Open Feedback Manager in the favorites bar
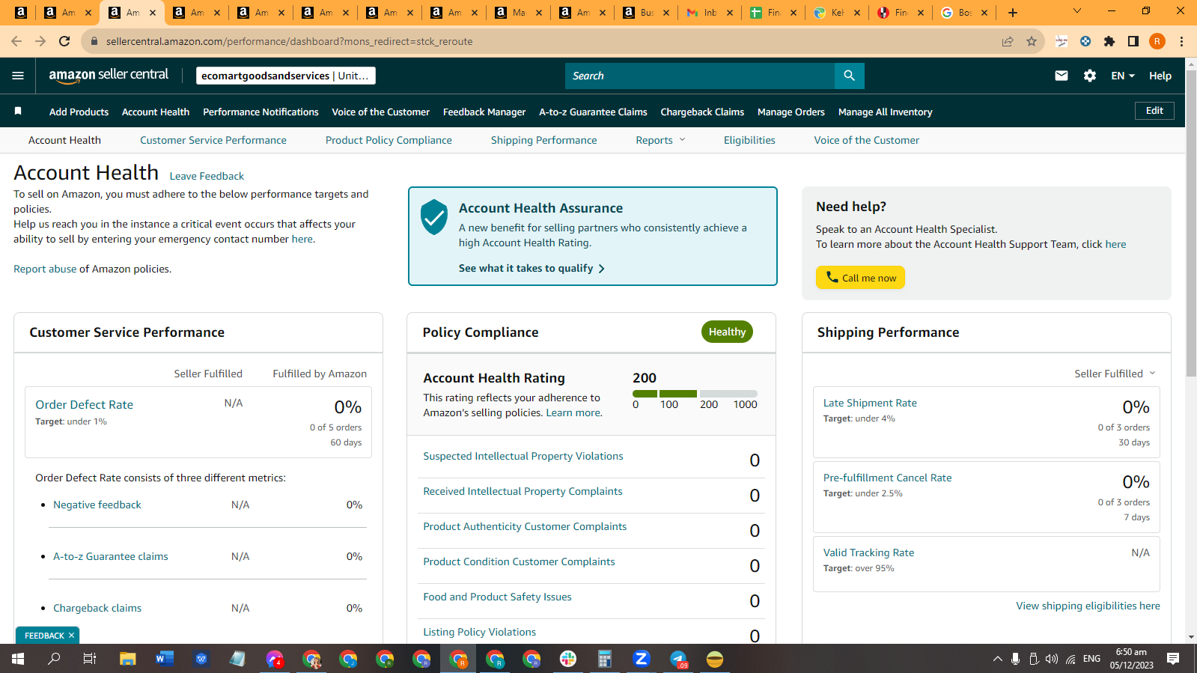 click(484, 112)
